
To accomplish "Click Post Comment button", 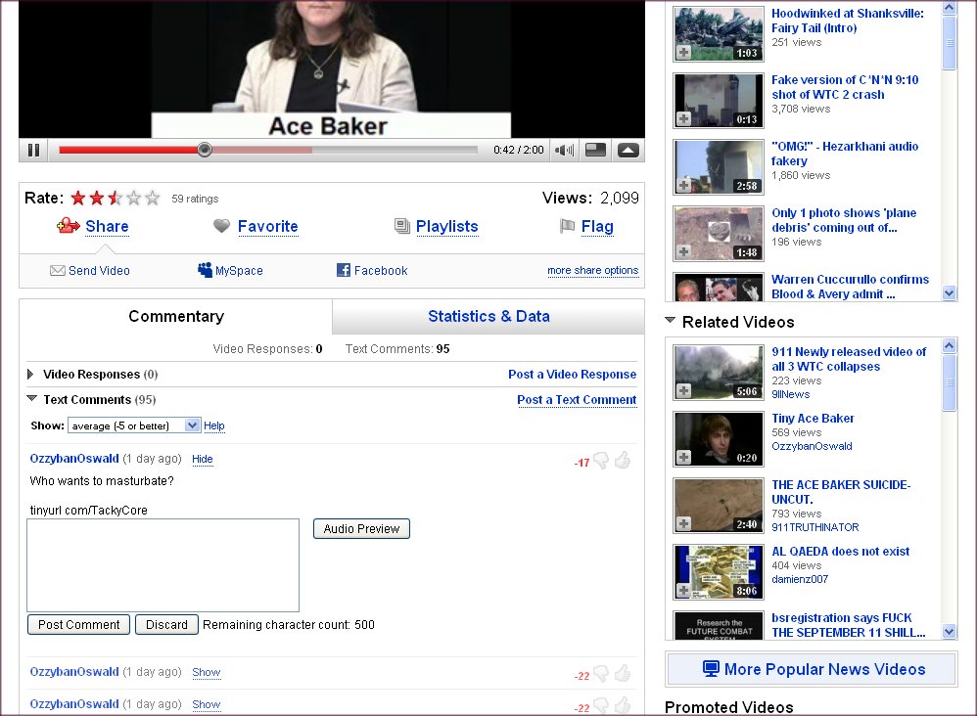I will (78, 624).
